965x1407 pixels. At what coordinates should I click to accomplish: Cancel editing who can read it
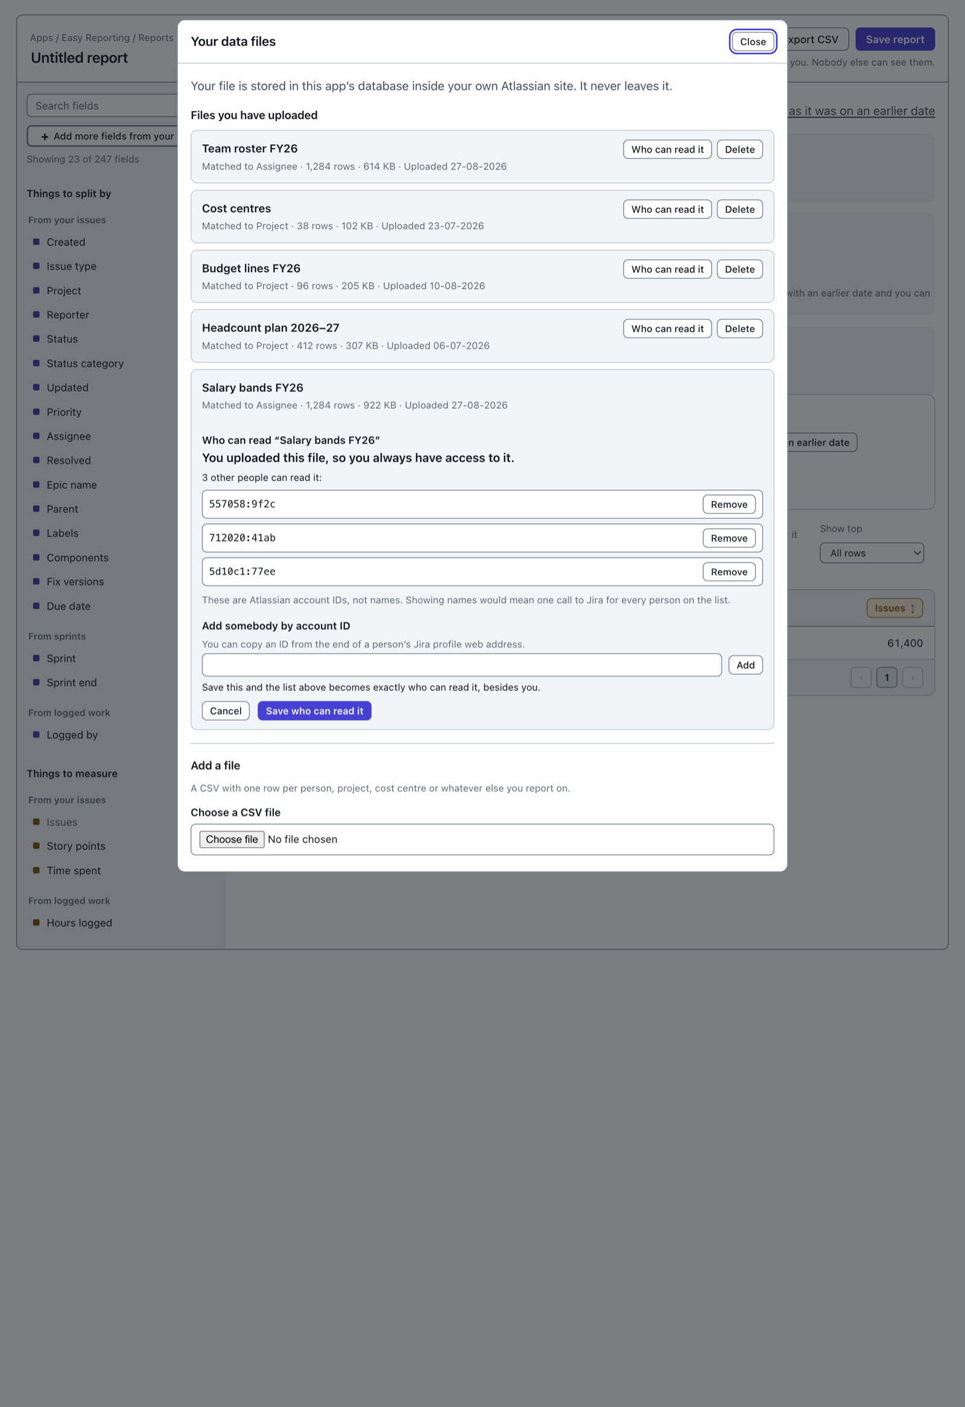pyautogui.click(x=225, y=711)
